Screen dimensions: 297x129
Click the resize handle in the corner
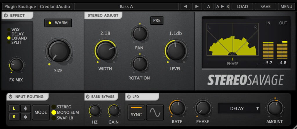pos(295,127)
